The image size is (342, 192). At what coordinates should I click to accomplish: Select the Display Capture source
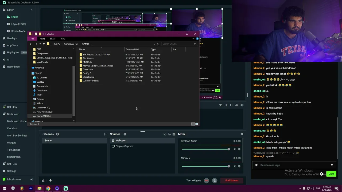[x=143, y=146]
